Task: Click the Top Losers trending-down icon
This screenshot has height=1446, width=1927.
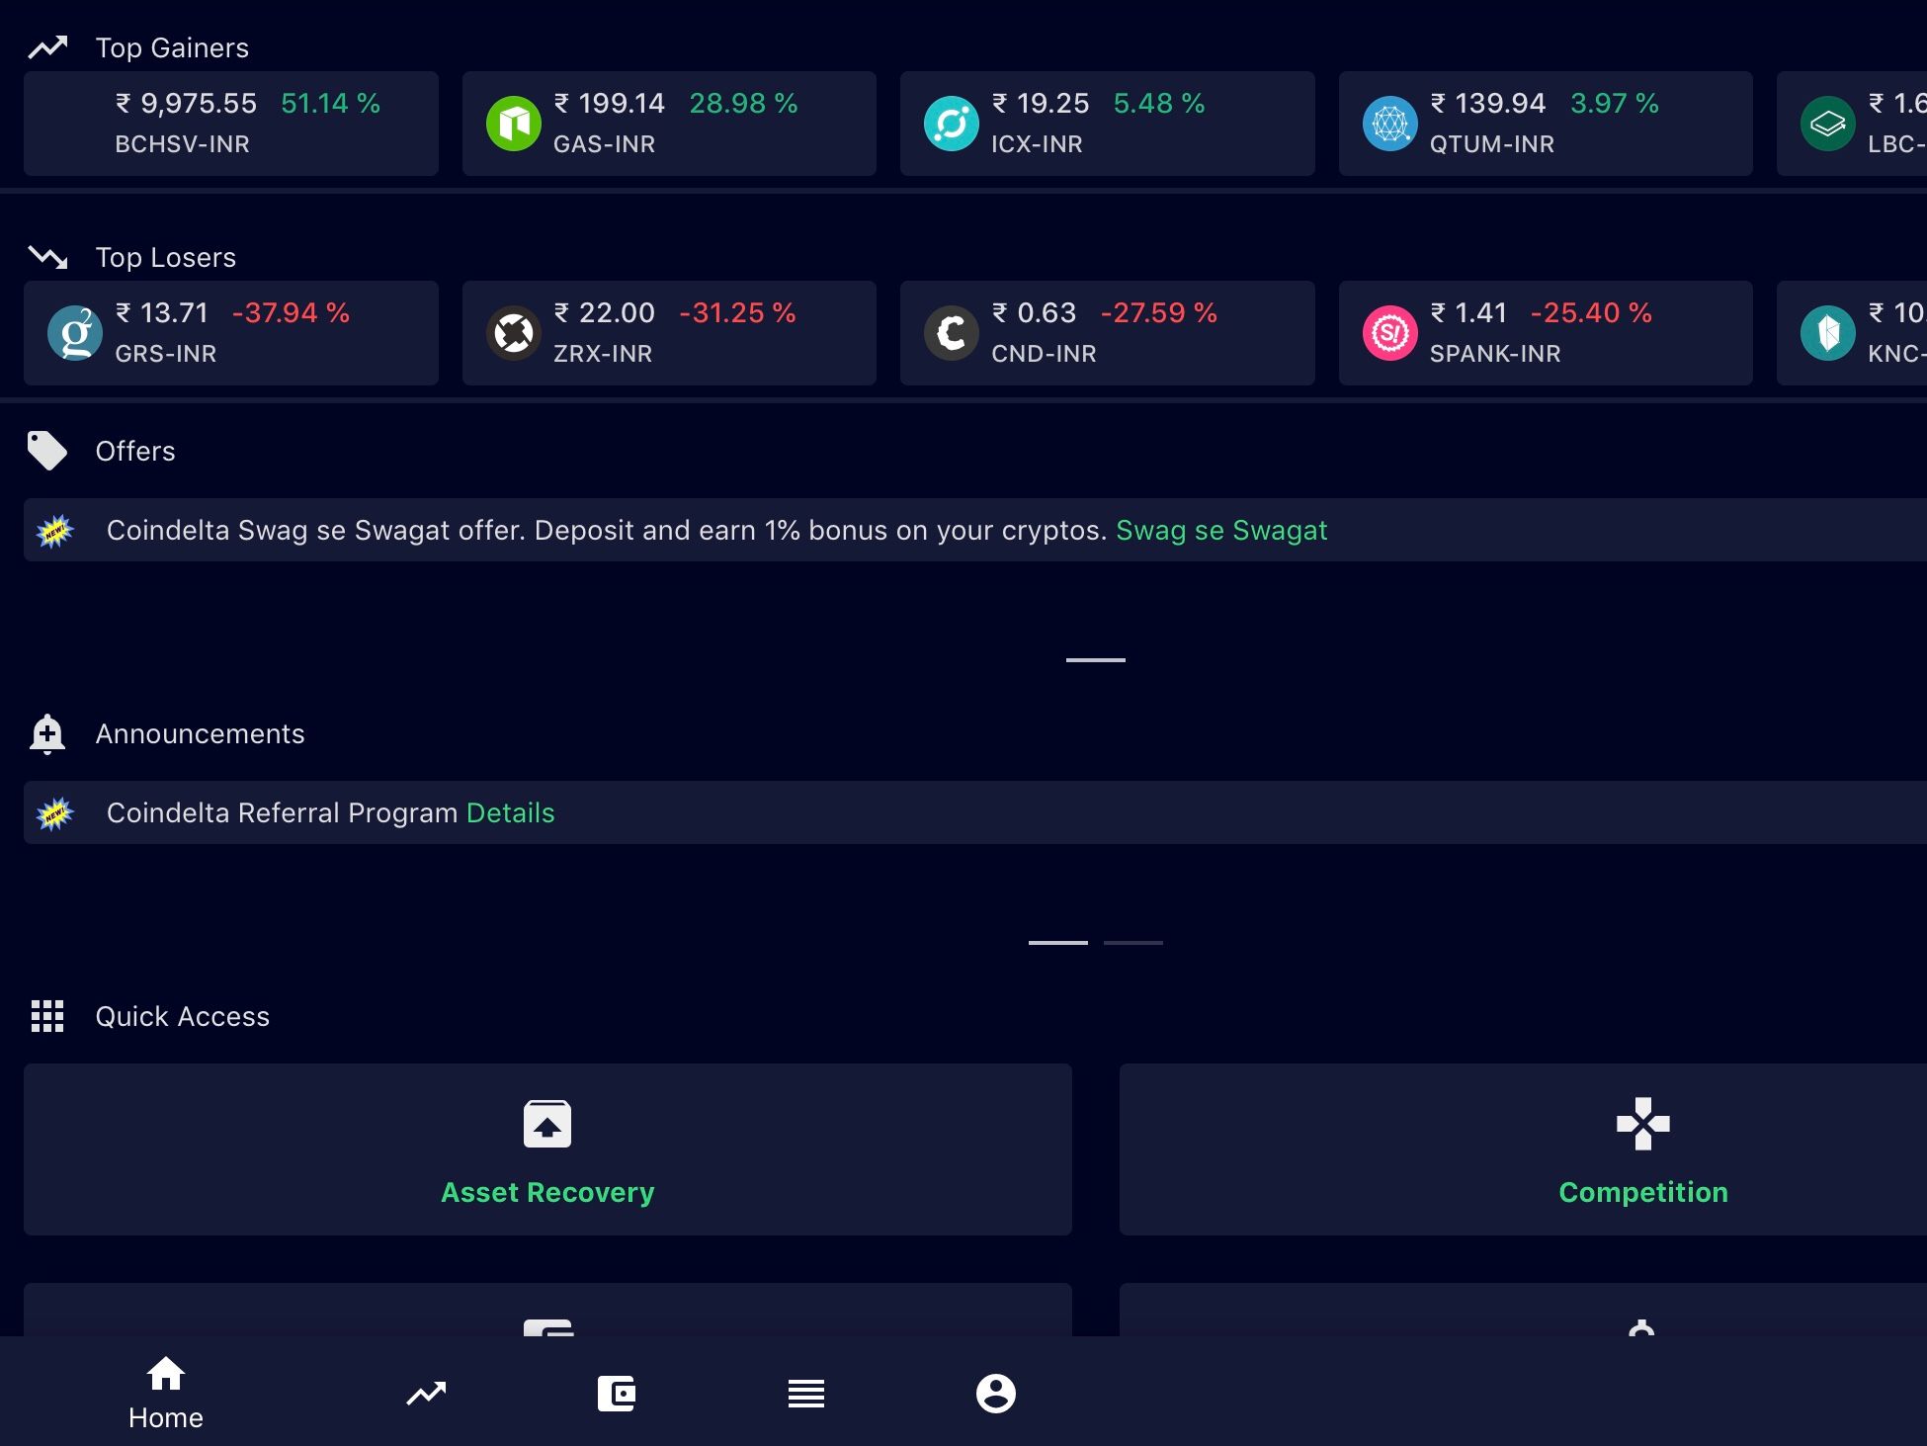Action: pyautogui.click(x=47, y=257)
